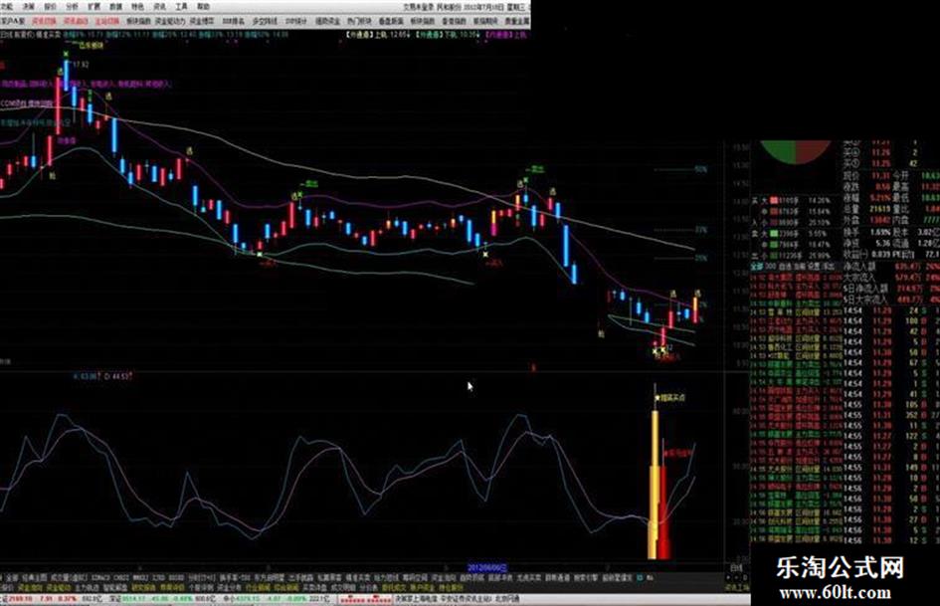The width and height of the screenshot is (940, 606).
Task: Click the highlighted date label on the time axis
Action: click(x=486, y=567)
